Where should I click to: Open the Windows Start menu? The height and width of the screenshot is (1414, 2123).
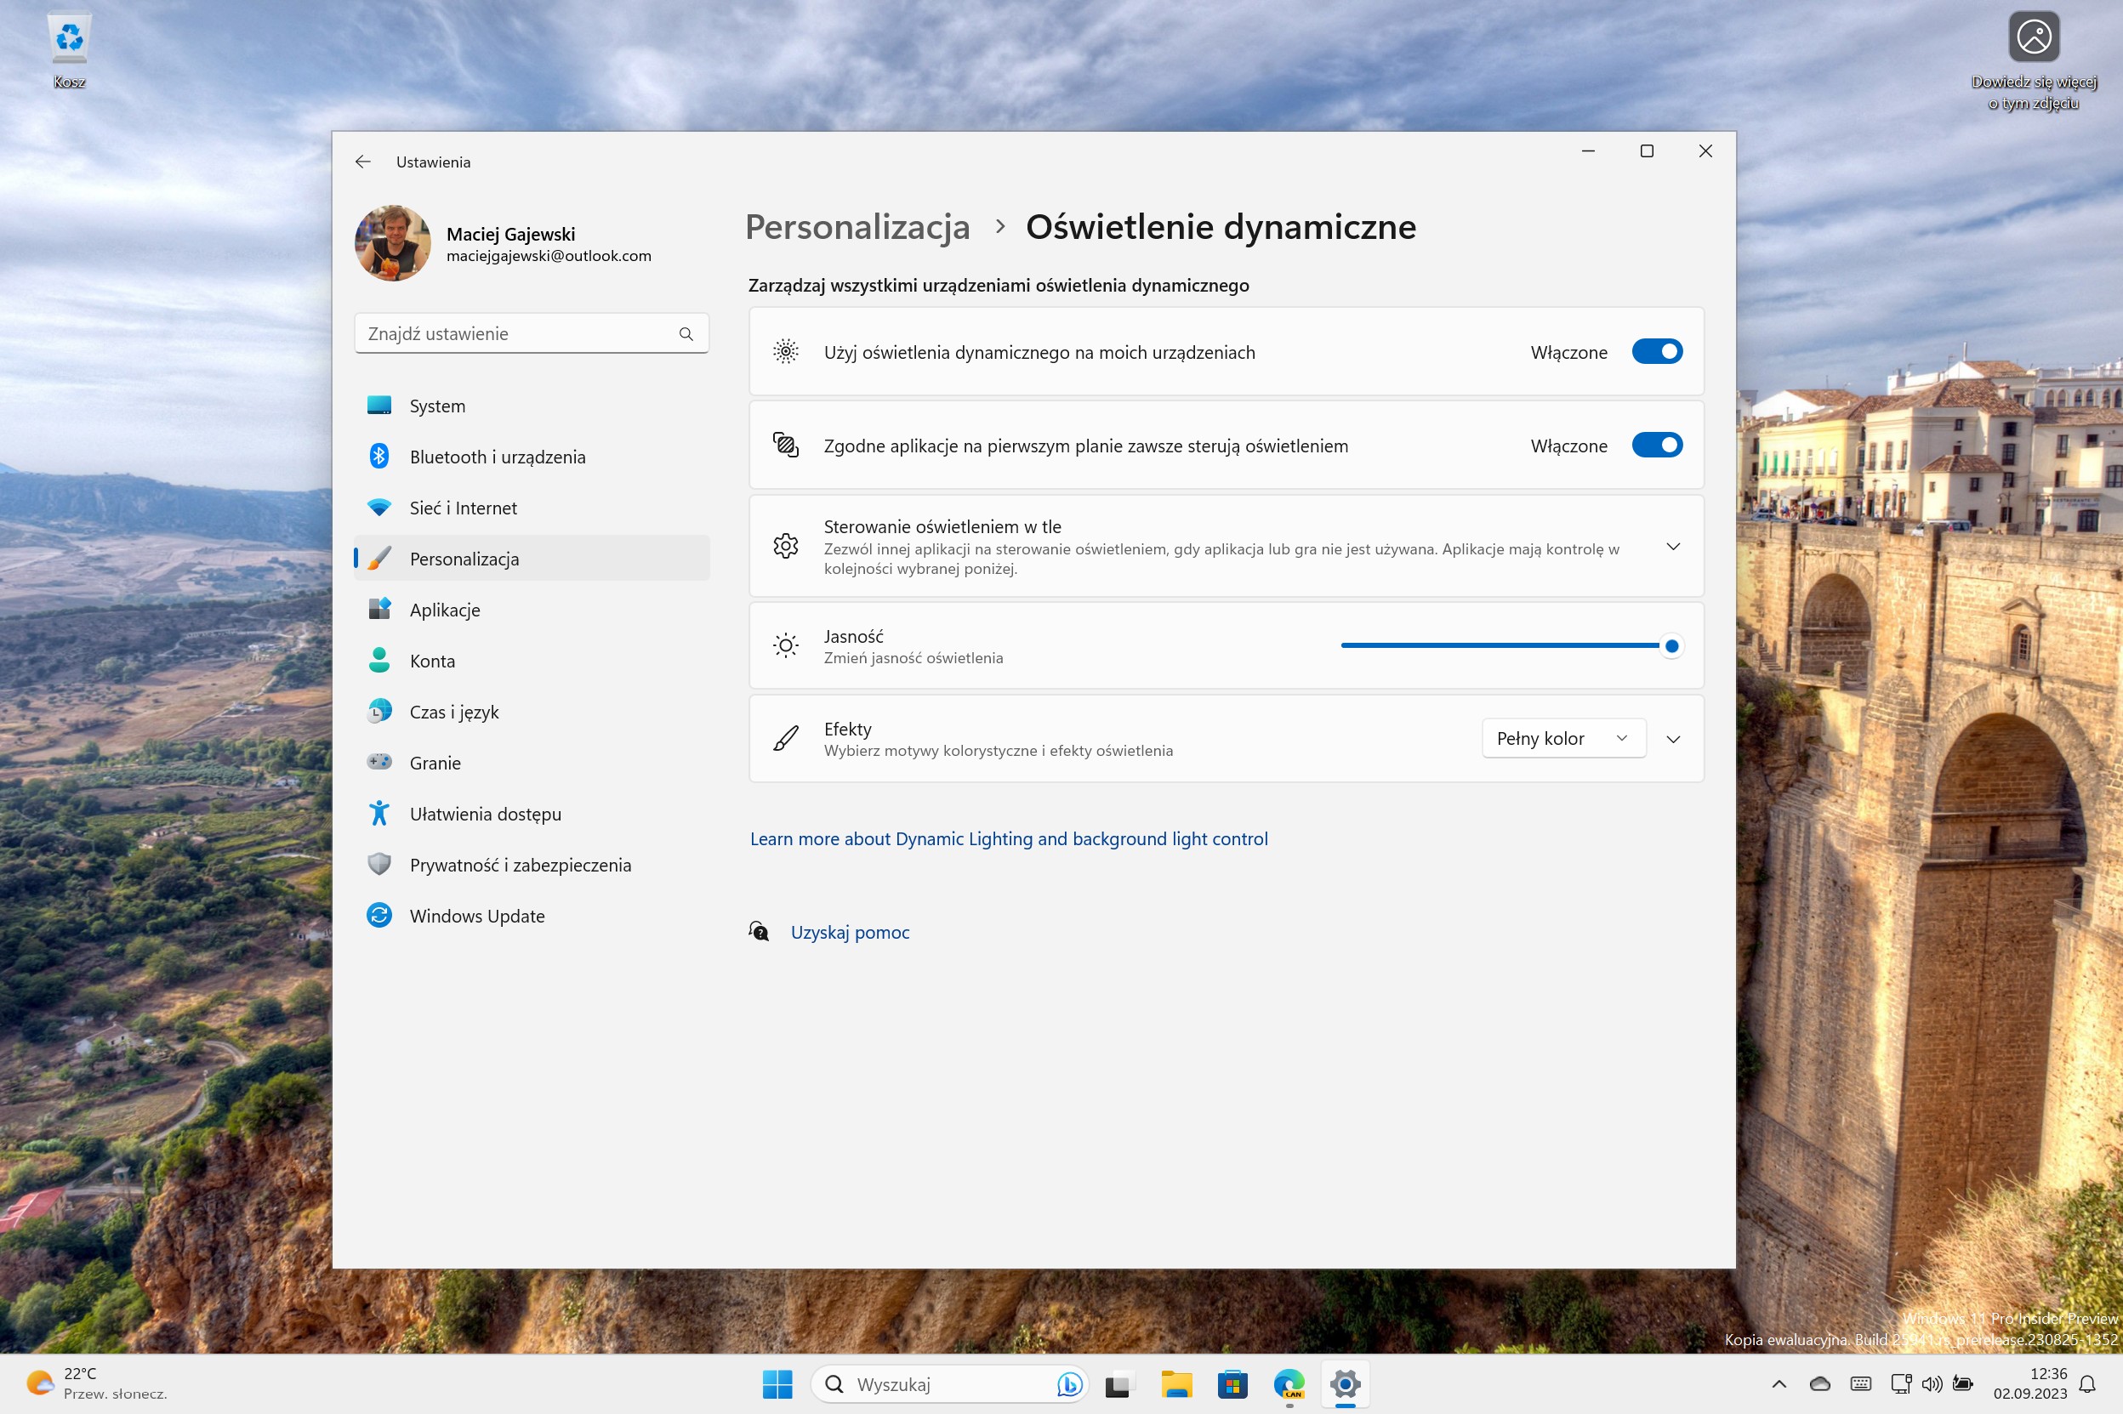[777, 1384]
